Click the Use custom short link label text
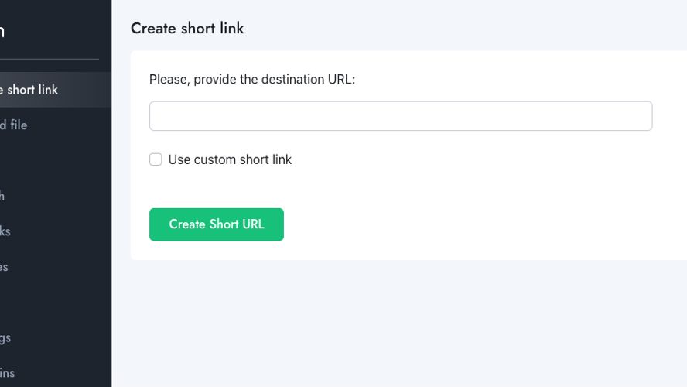687x387 pixels. 230,159
